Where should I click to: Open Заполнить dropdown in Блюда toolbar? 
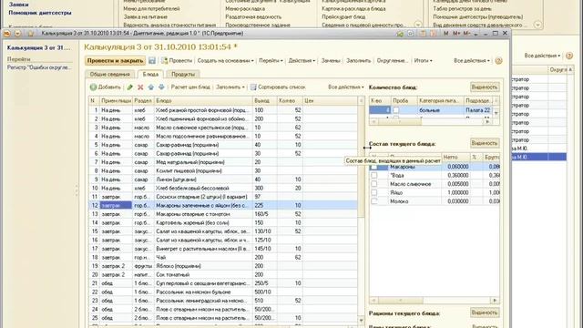[230, 87]
